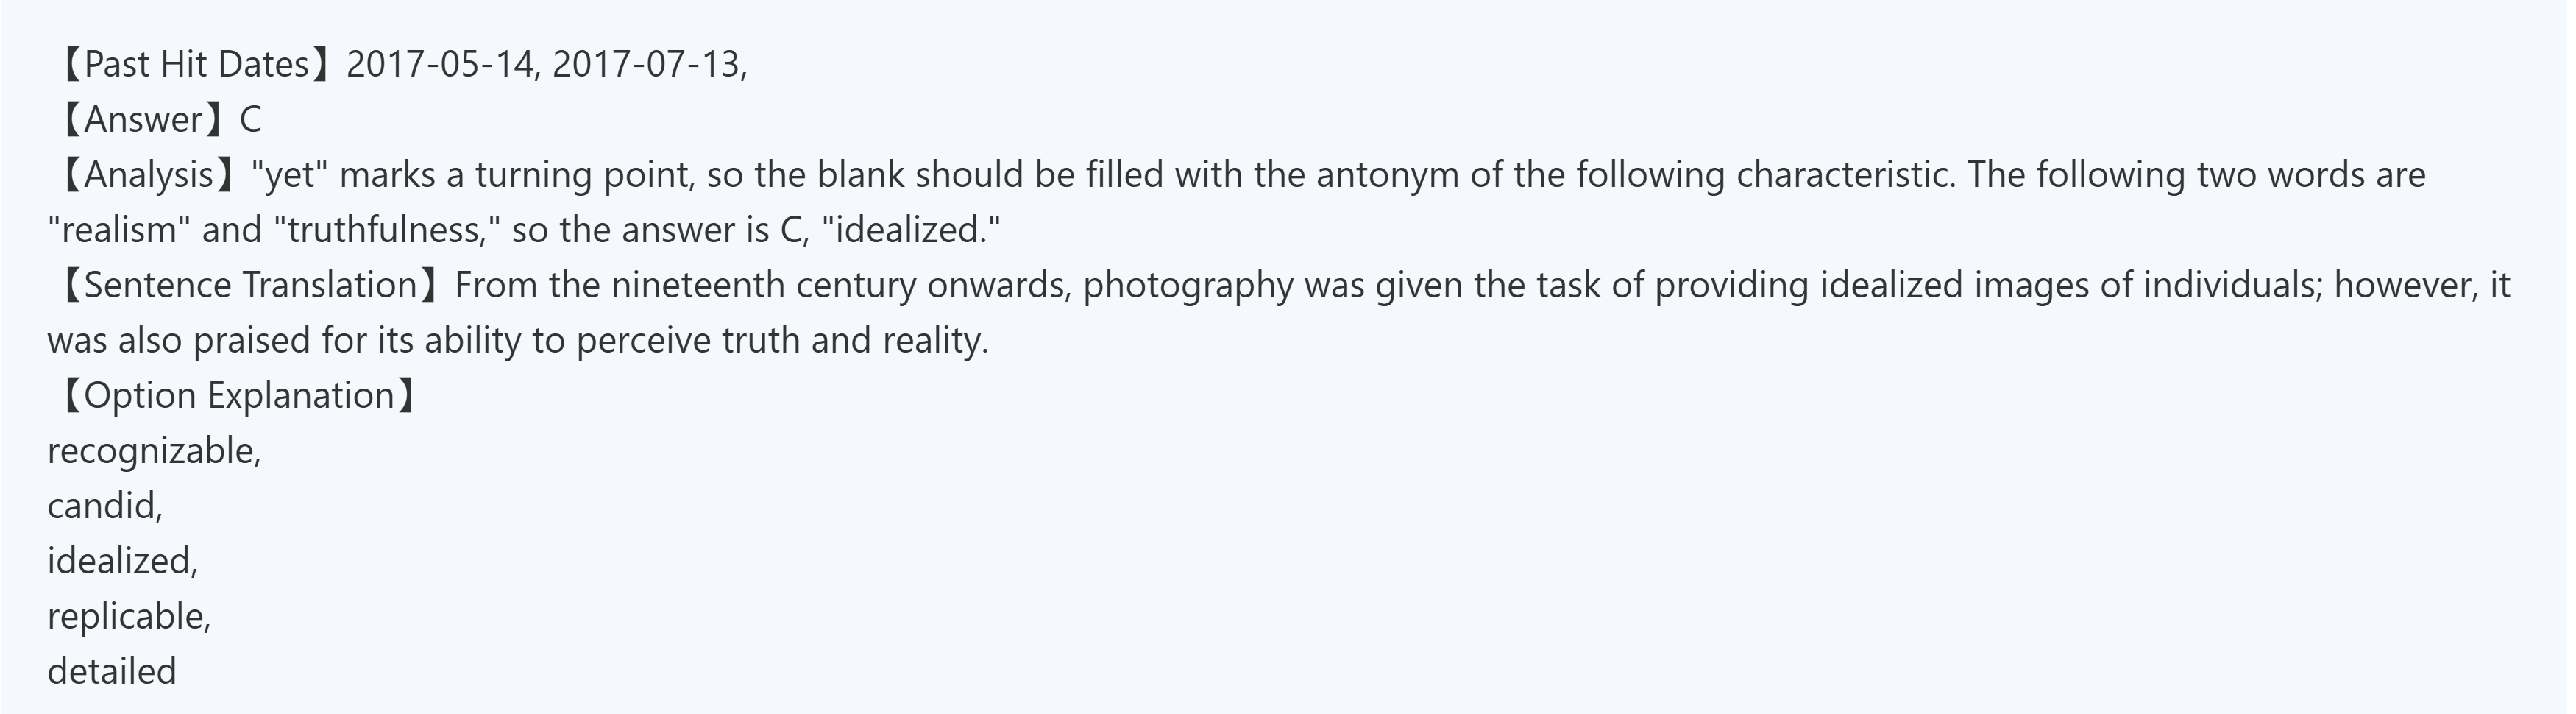Click the option word "detailed"
Screen dimensions: 2576x714
point(111,671)
